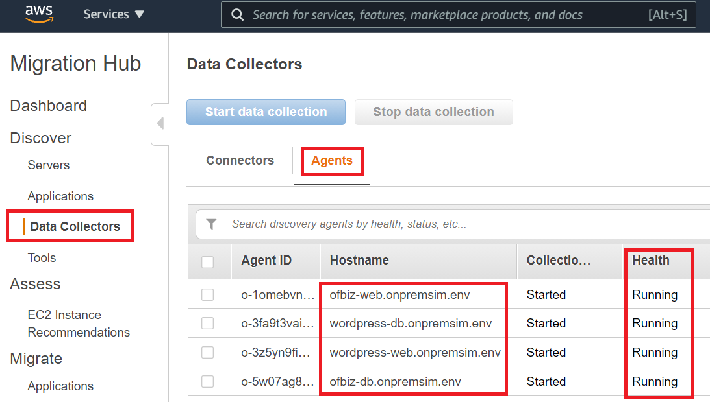Open Applications under Discover
The image size is (710, 402).
pyautogui.click(x=60, y=196)
